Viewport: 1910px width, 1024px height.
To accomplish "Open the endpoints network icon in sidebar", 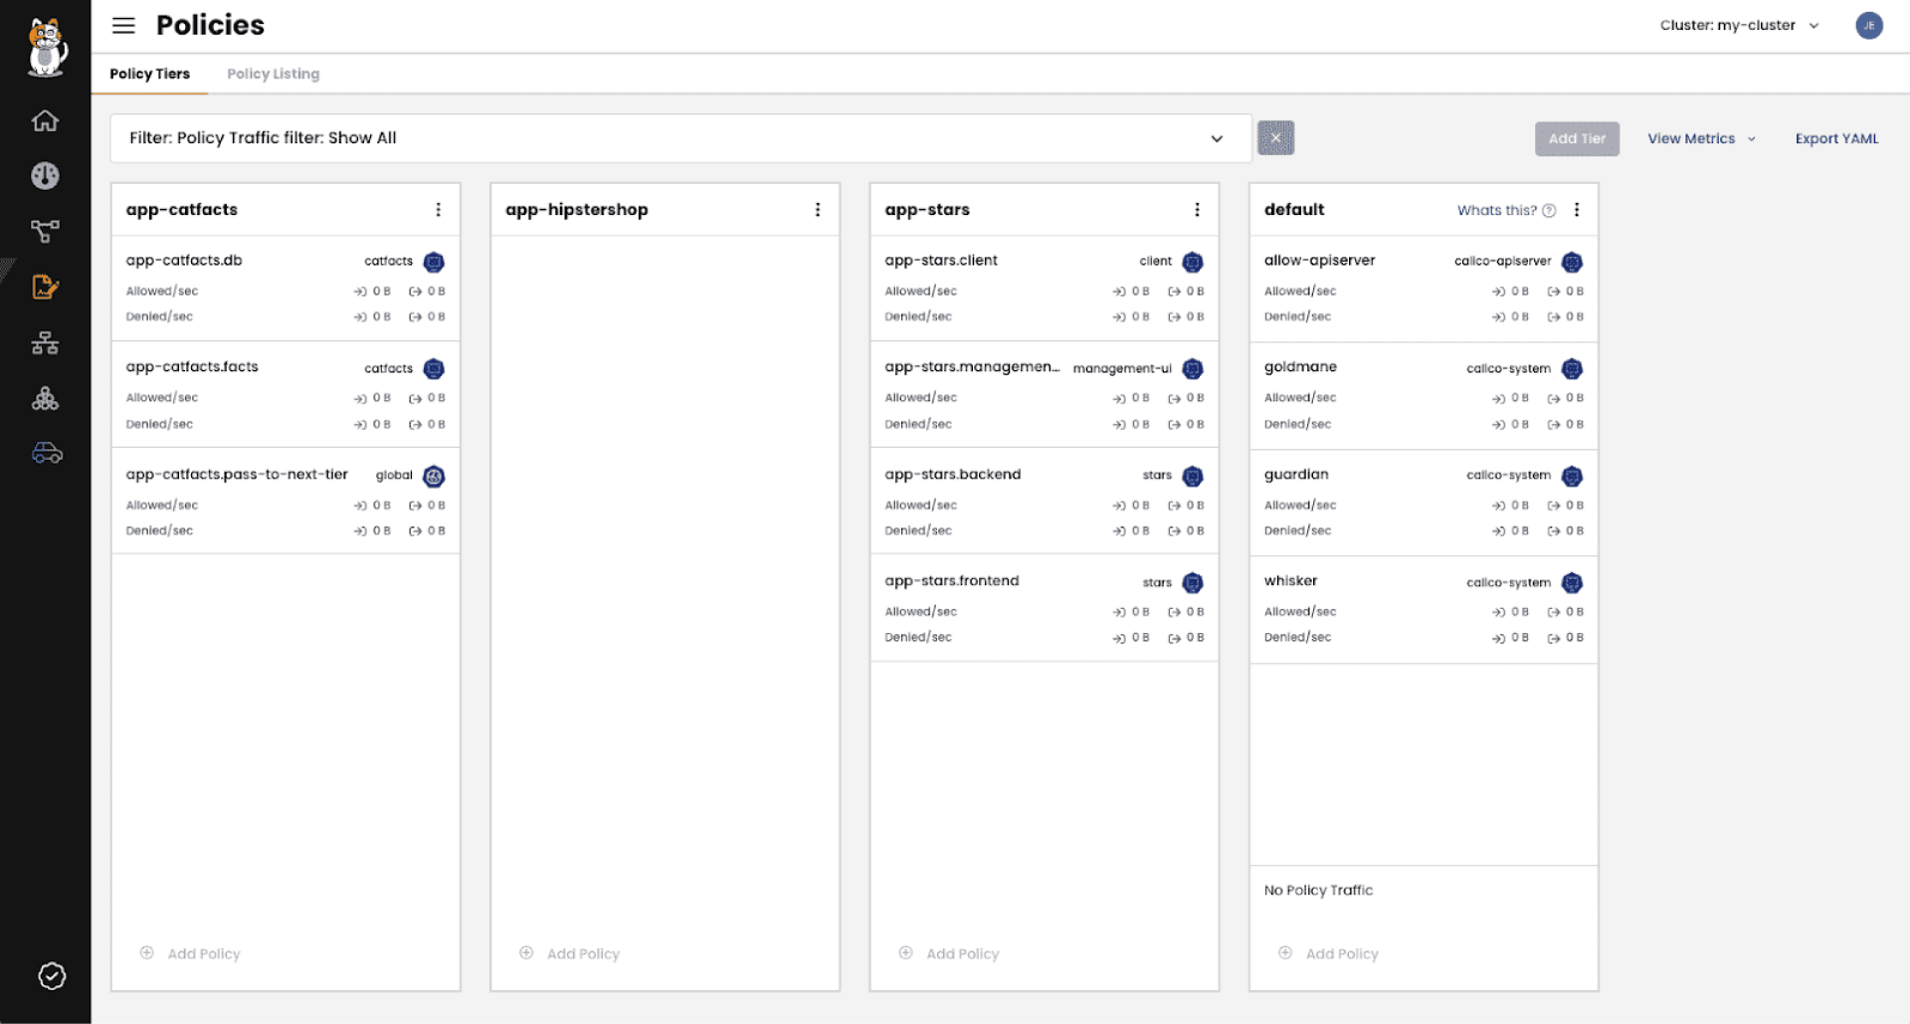I will (45, 343).
